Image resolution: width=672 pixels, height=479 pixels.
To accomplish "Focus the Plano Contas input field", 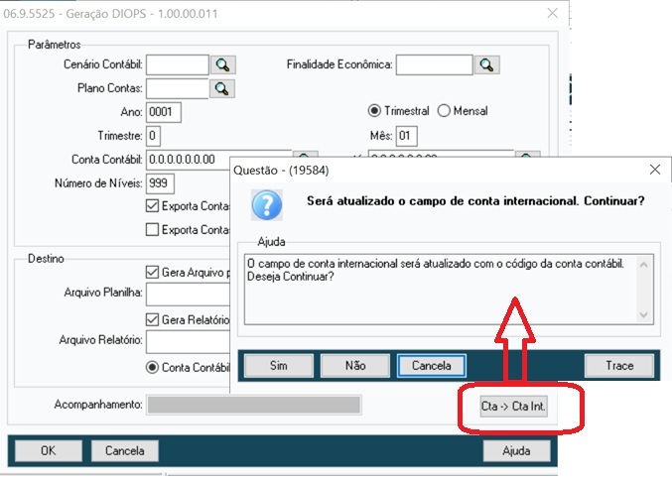I will tap(178, 88).
